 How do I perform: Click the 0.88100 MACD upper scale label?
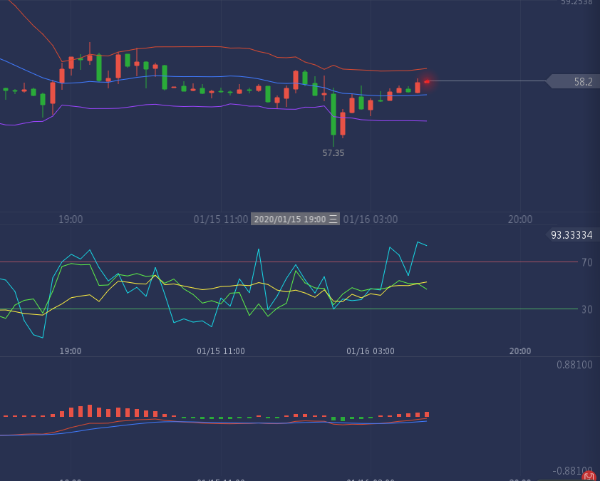574,365
